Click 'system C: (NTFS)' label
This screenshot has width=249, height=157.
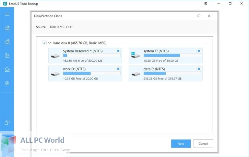pos(156,51)
